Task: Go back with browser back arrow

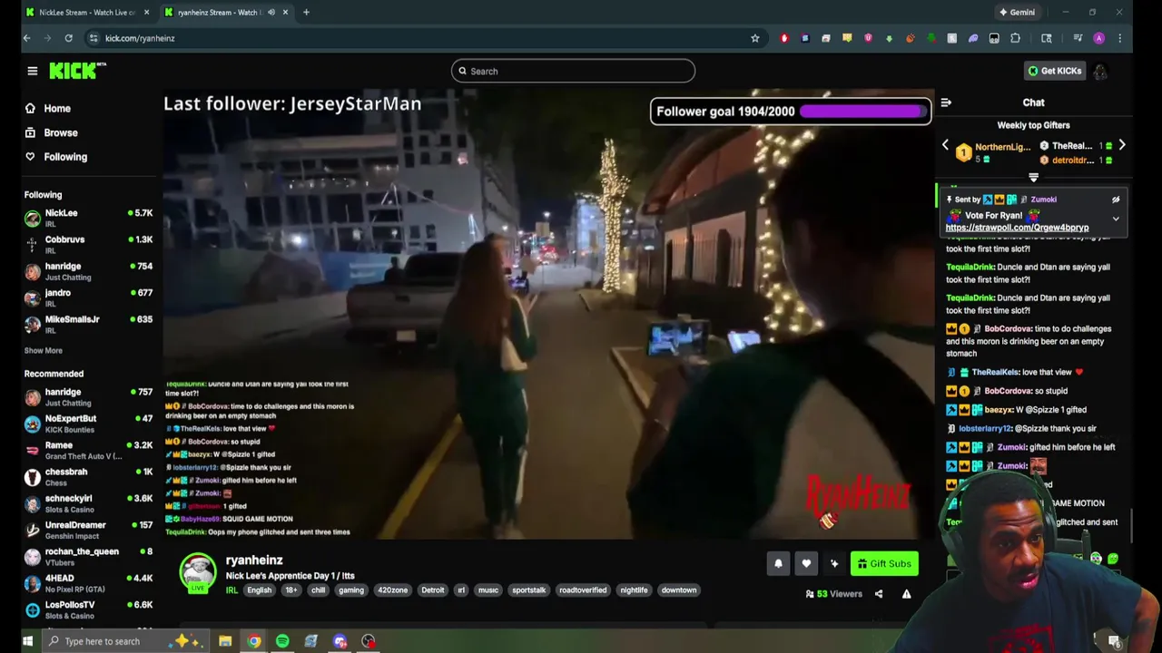Action: pos(26,38)
